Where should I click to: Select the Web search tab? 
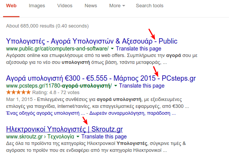pos(11,6)
